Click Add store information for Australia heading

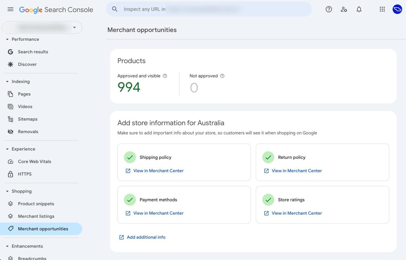coord(171,123)
